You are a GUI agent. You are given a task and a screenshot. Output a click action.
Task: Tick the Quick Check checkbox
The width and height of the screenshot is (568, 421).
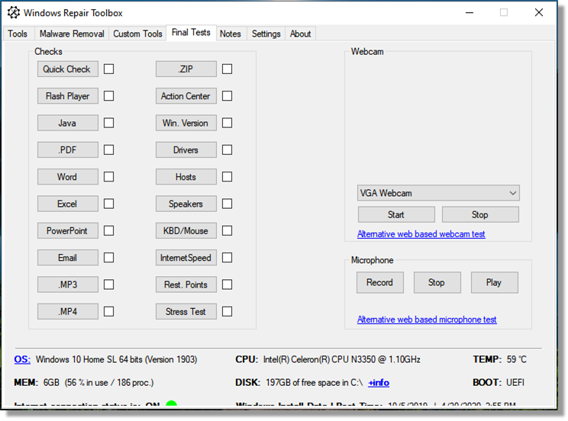108,69
